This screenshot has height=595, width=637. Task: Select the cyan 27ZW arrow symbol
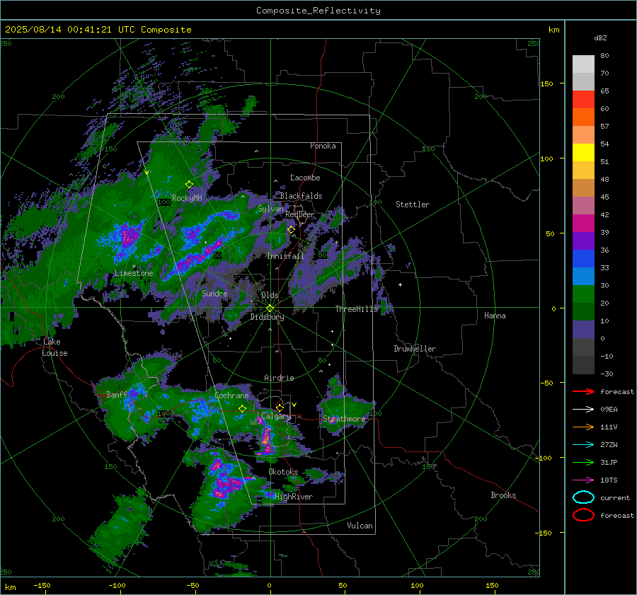583,445
